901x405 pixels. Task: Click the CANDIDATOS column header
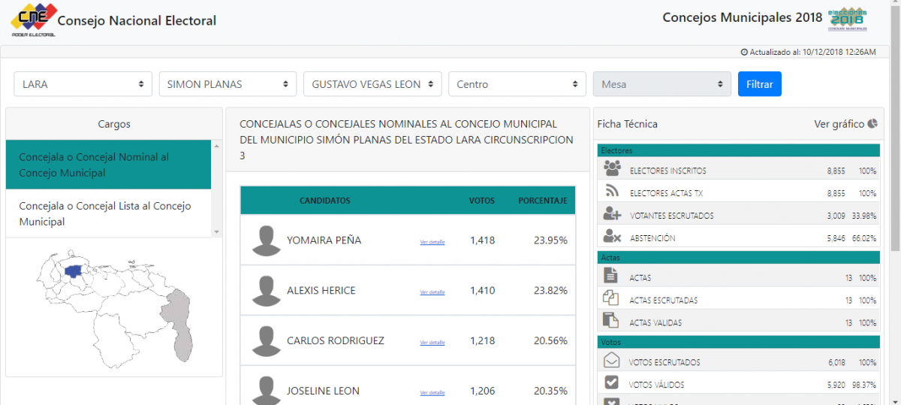coord(324,201)
